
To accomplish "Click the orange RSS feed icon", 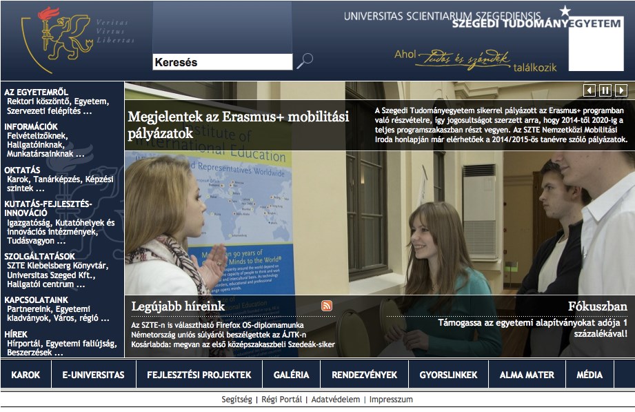I will 327,306.
